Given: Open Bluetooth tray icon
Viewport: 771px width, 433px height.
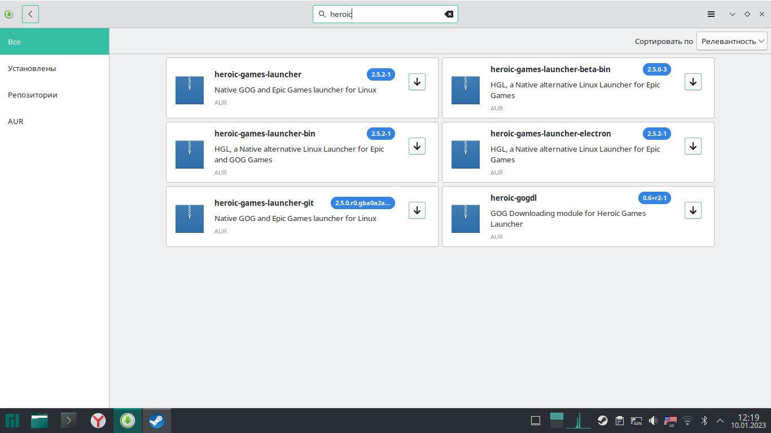Looking at the screenshot, I should [704, 421].
